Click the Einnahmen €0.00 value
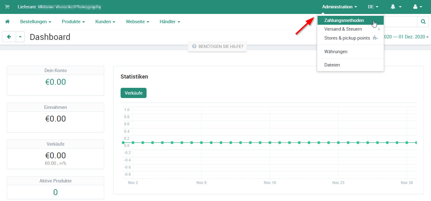The height and width of the screenshot is (201, 431). pos(56,119)
